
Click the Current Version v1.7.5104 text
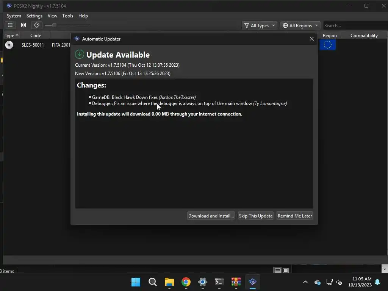pyautogui.click(x=127, y=65)
